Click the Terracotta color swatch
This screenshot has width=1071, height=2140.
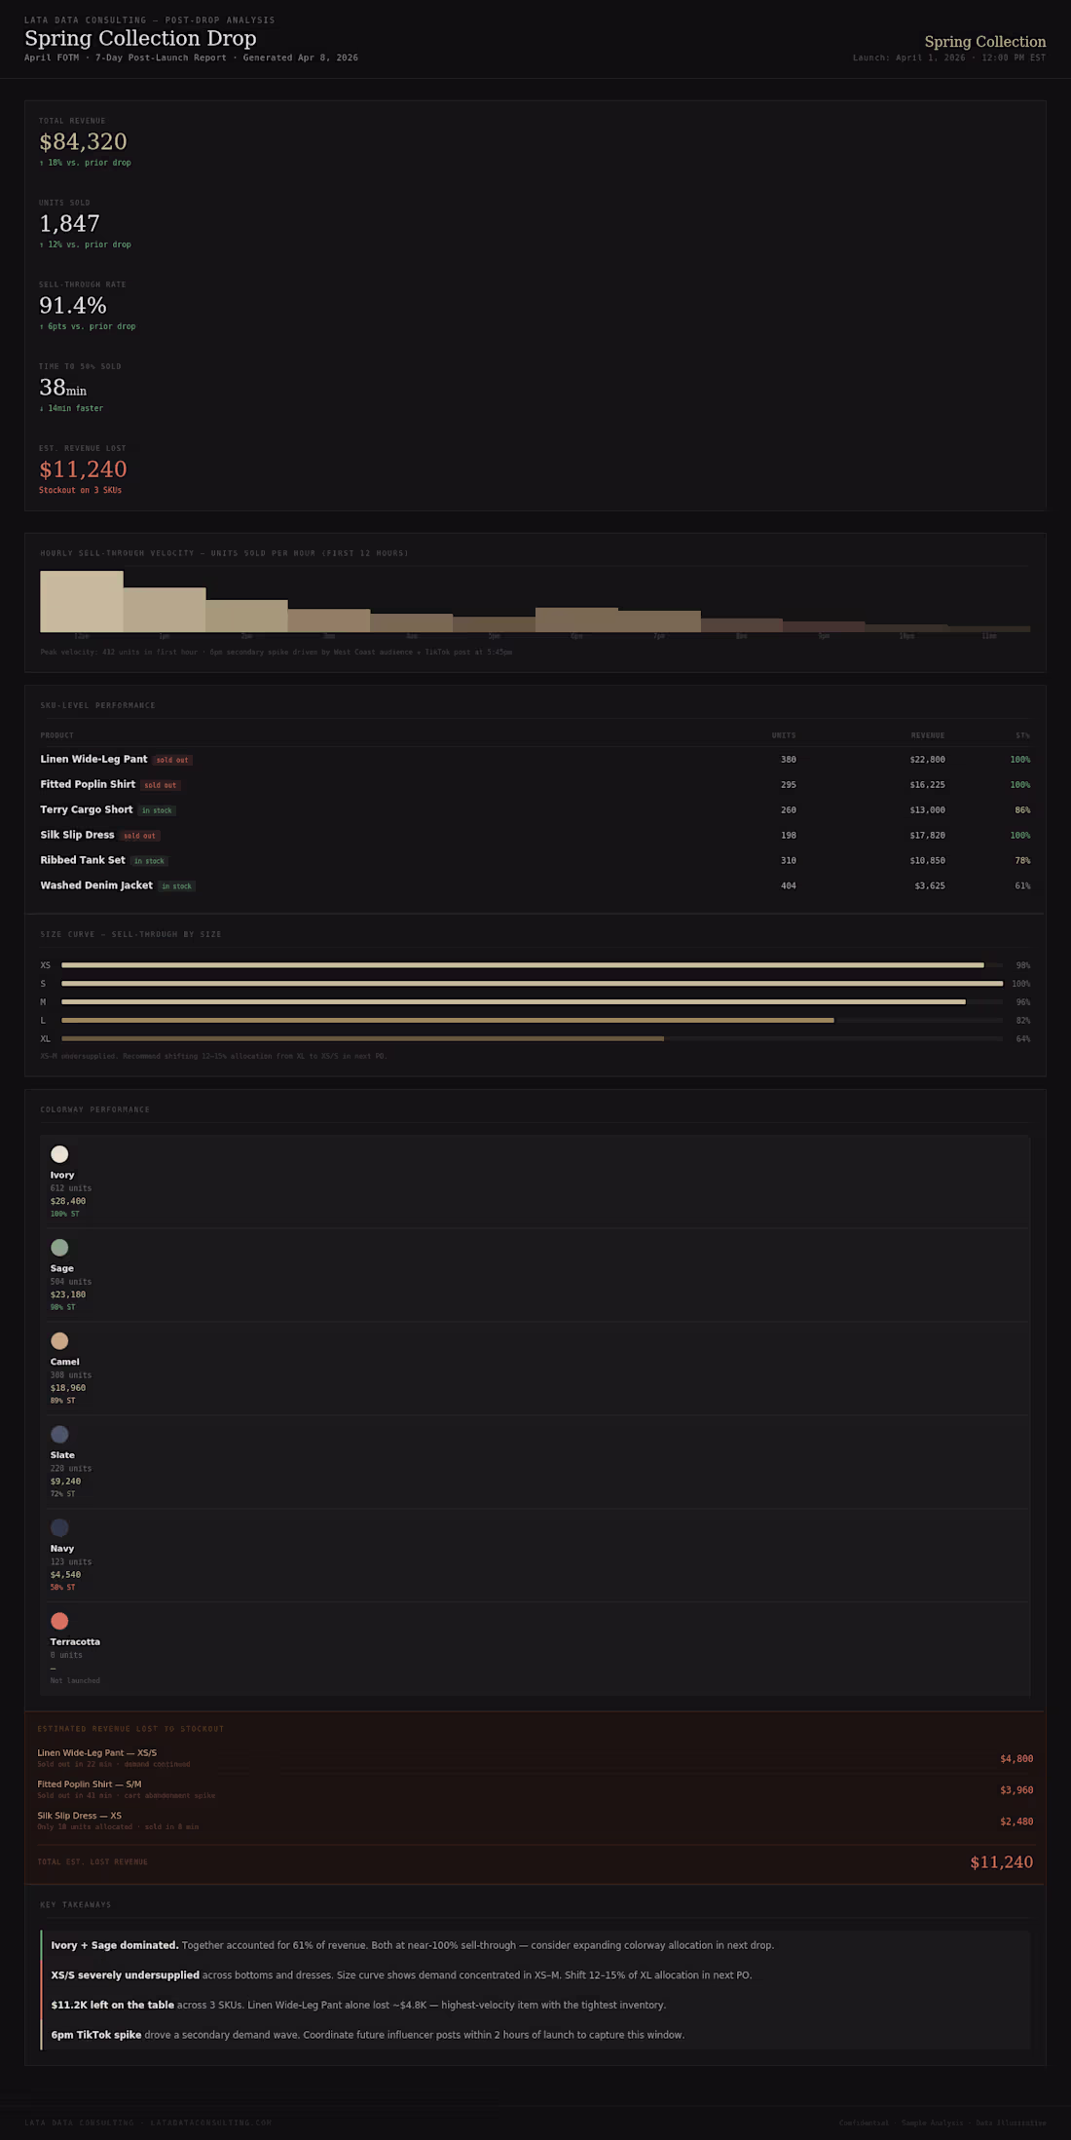tap(59, 1621)
